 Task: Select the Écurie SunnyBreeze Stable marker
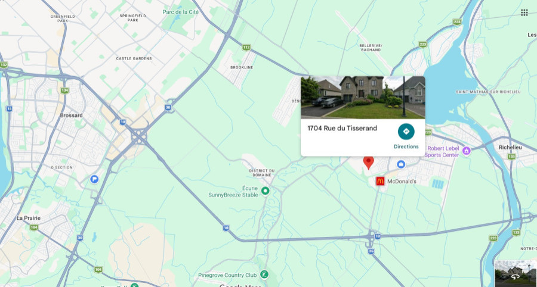coord(265,191)
